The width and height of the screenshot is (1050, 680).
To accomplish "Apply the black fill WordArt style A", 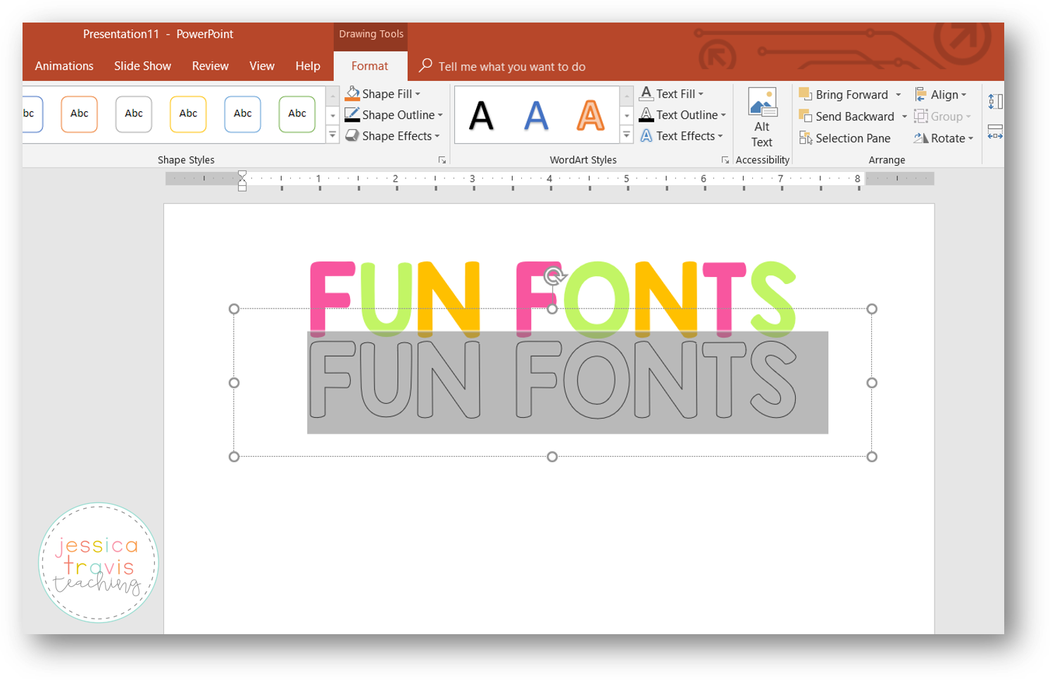I will [482, 116].
